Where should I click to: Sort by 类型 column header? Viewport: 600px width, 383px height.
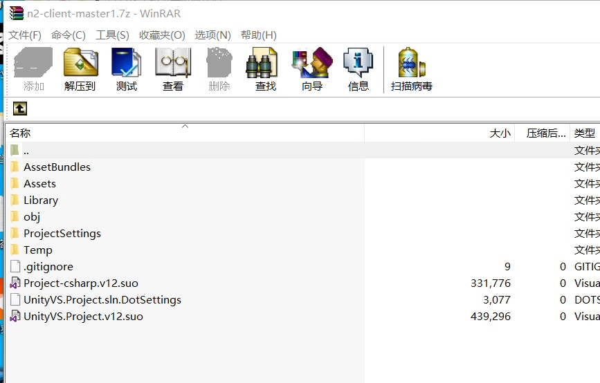[585, 133]
